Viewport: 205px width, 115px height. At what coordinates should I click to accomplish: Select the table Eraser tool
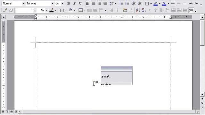tap(11, 10)
